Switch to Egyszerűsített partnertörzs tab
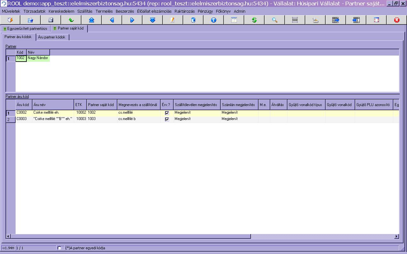This screenshot has height=254, width=407. 25,29
